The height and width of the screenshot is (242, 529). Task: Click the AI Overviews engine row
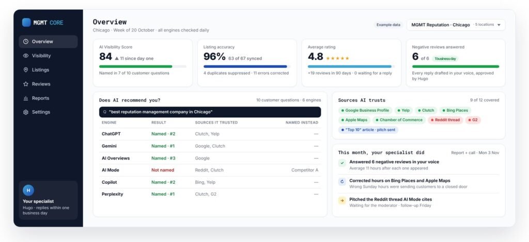point(210,158)
